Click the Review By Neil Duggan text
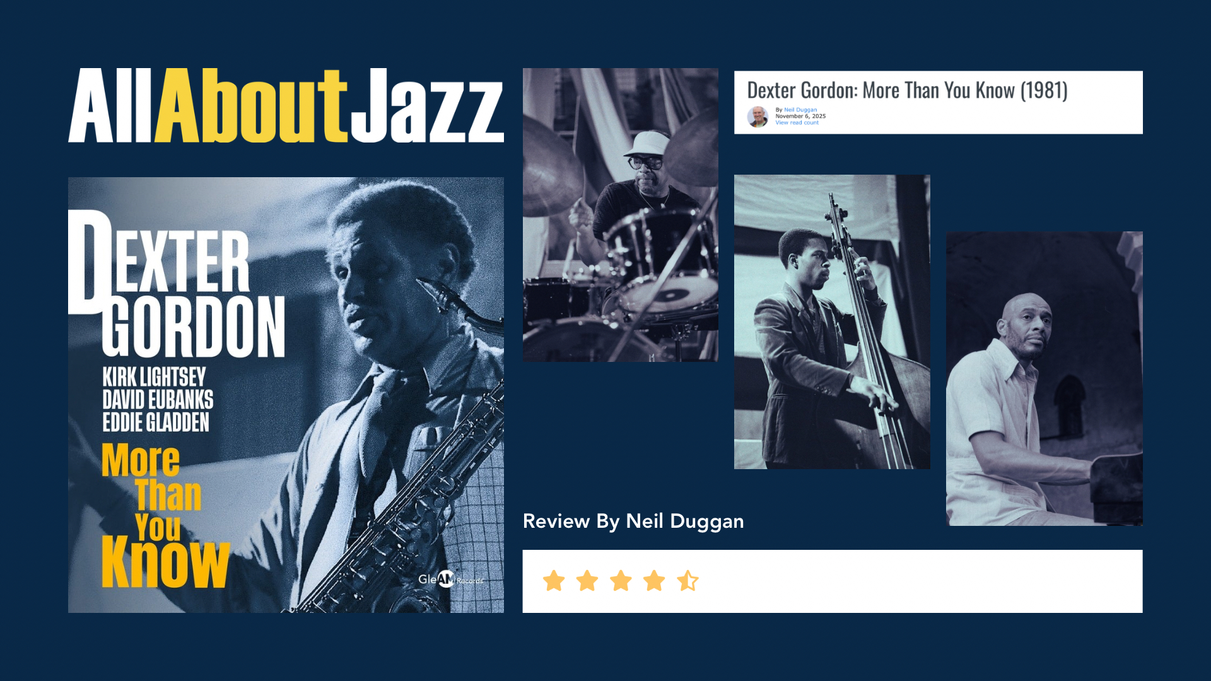The height and width of the screenshot is (681, 1211). 633,521
